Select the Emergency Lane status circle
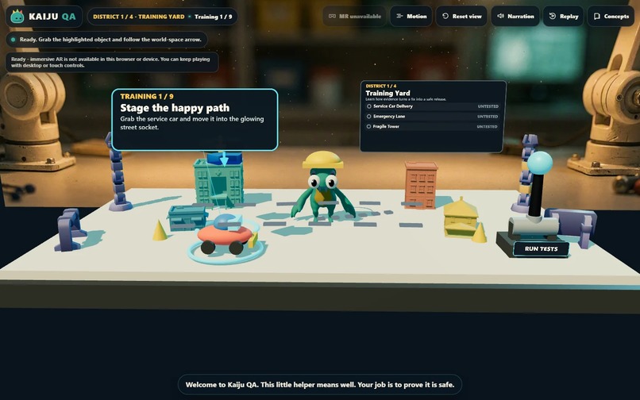This screenshot has height=400, width=640. 369,117
